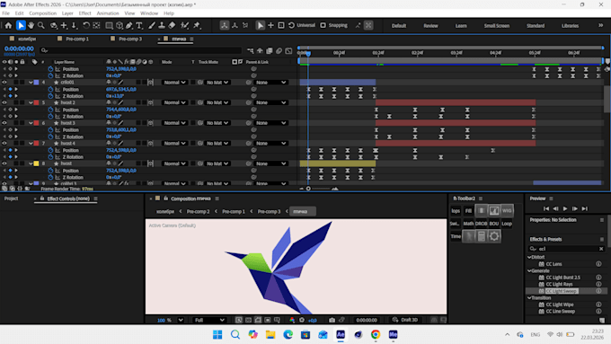Open Google Chrome from the taskbar
This screenshot has width=611, height=344.
(376, 334)
